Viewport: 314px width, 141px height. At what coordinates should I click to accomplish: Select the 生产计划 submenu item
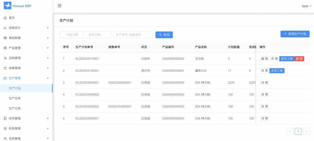[26, 88]
